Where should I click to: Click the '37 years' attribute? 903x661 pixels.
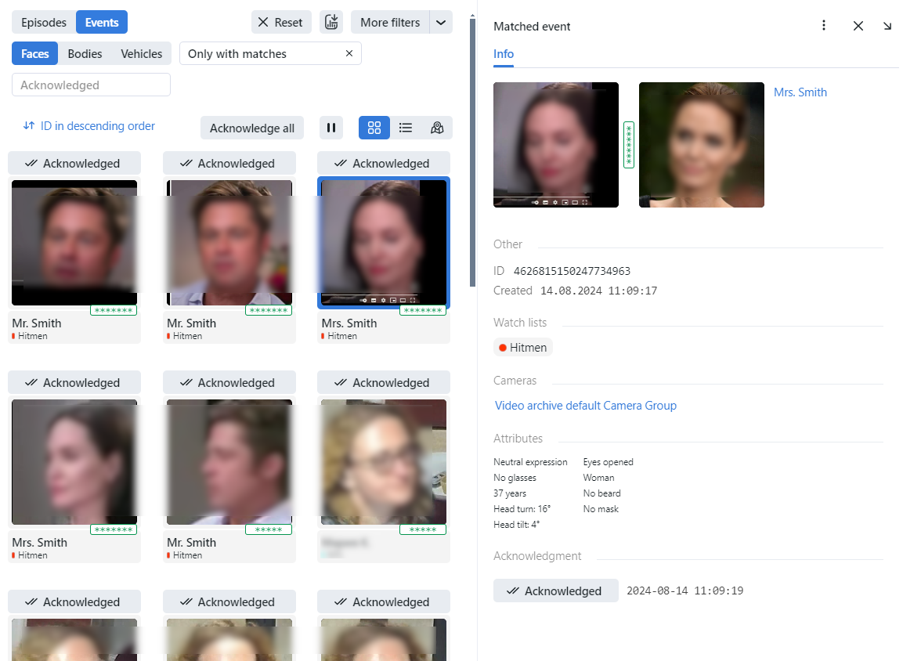point(510,493)
